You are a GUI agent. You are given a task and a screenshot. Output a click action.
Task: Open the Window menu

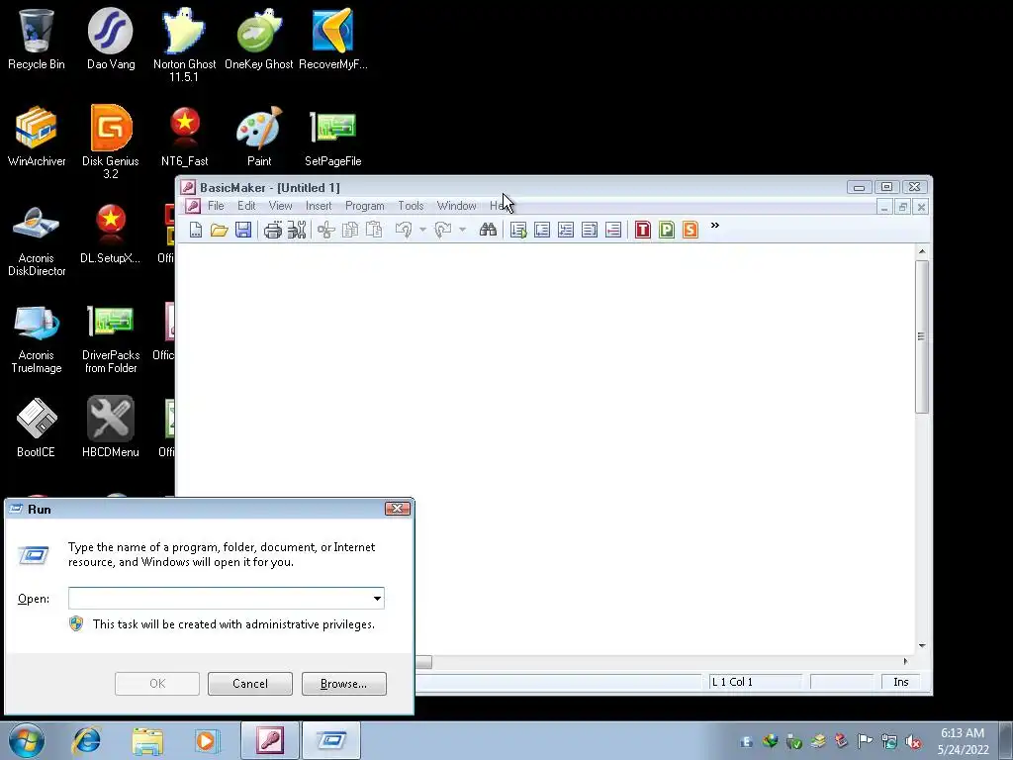(456, 206)
